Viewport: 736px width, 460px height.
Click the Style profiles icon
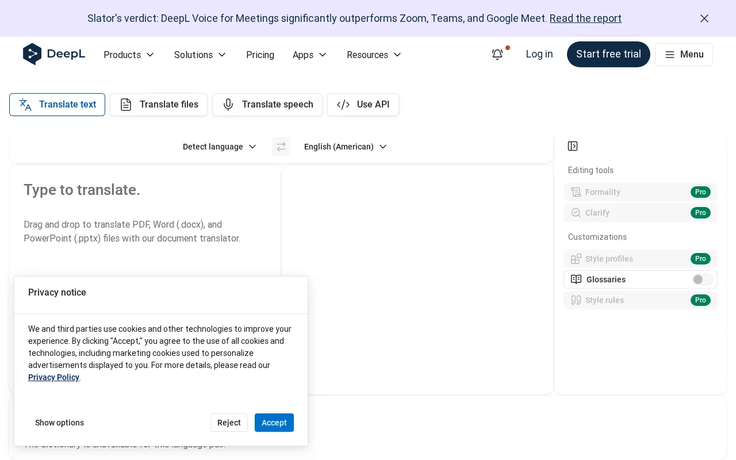coord(576,259)
